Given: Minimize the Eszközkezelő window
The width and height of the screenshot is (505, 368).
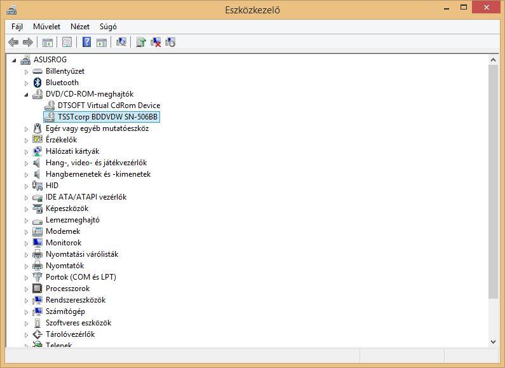Looking at the screenshot, I should click(x=447, y=8).
